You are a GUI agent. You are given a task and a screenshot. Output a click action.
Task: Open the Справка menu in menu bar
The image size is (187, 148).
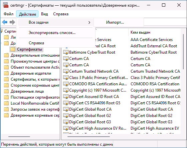point(61,14)
